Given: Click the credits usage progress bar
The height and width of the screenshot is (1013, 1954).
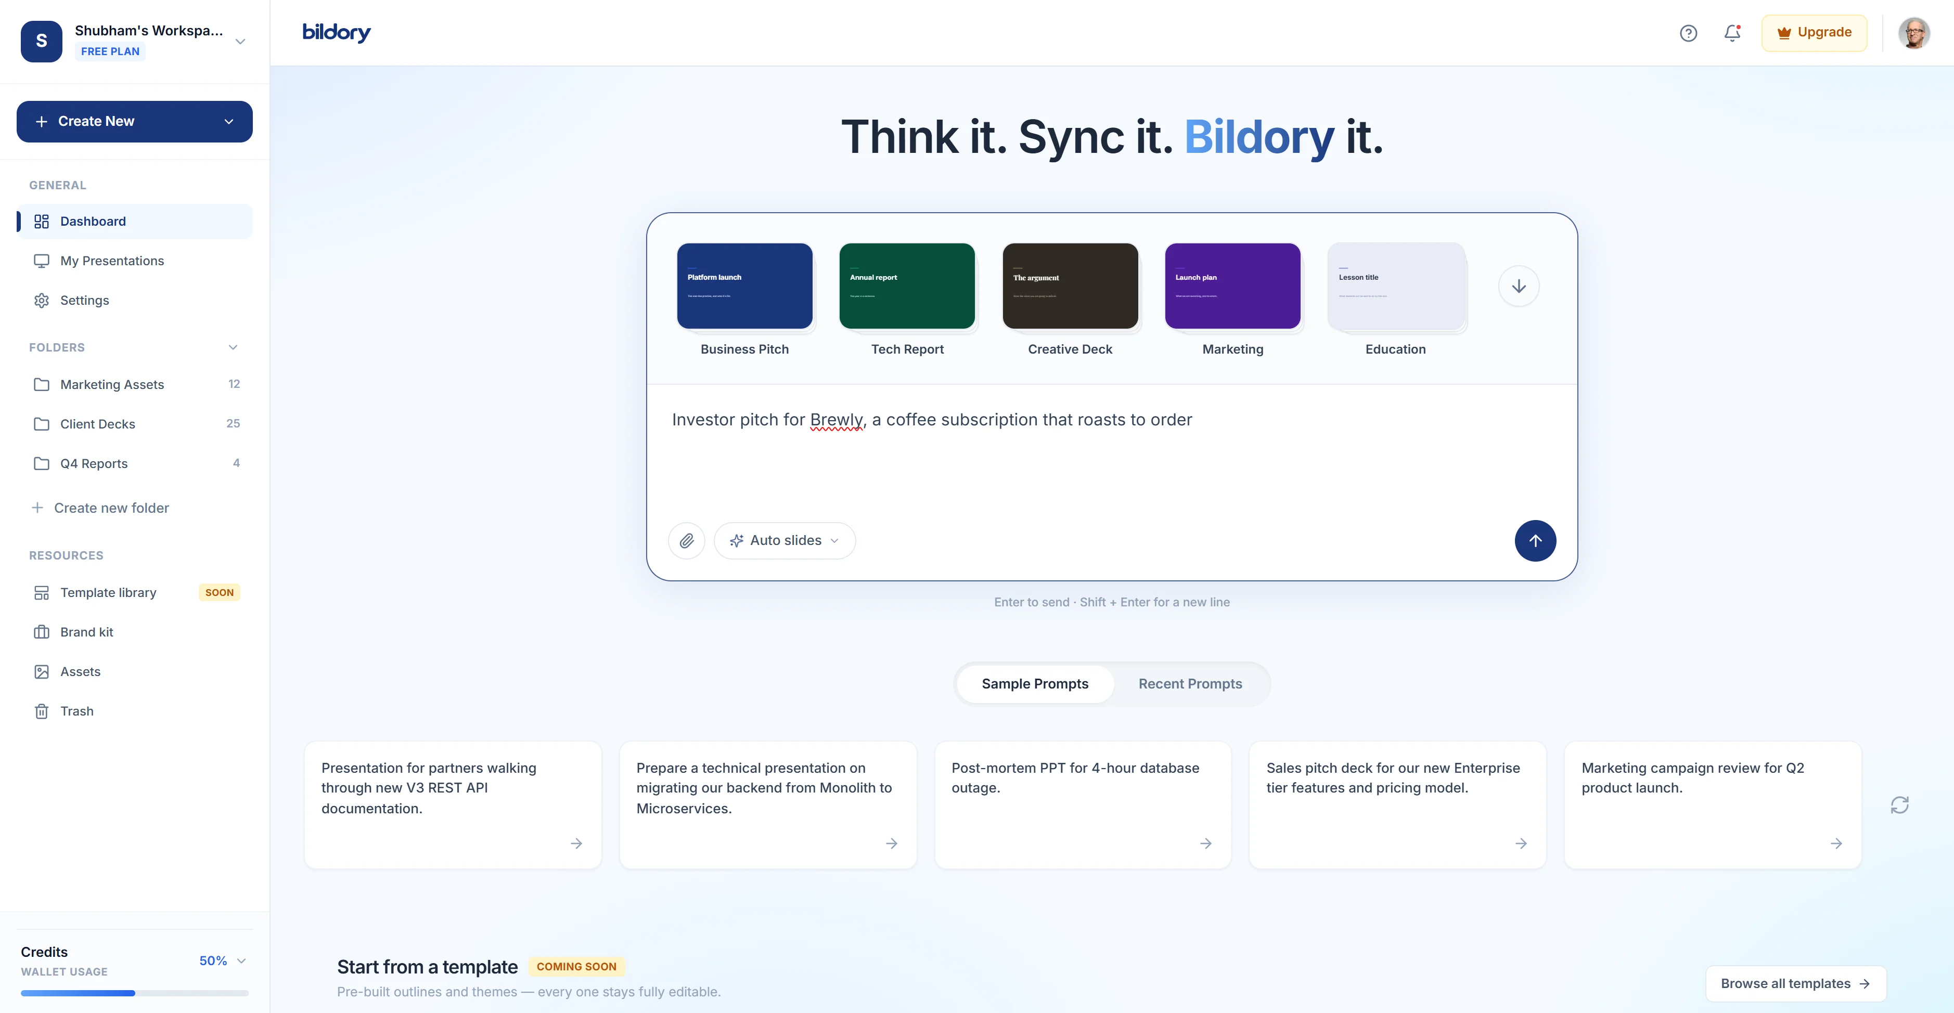Looking at the screenshot, I should 134,993.
